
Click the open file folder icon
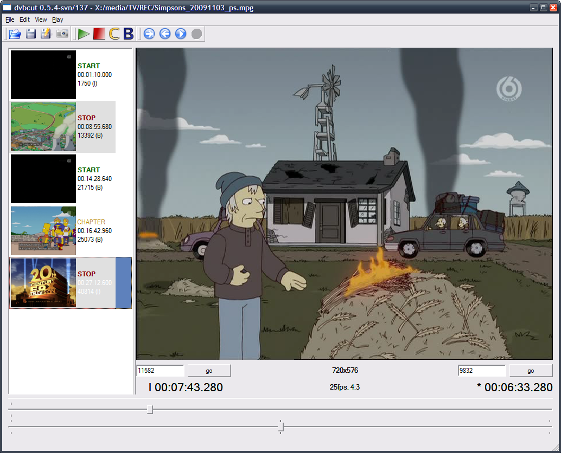coord(15,34)
